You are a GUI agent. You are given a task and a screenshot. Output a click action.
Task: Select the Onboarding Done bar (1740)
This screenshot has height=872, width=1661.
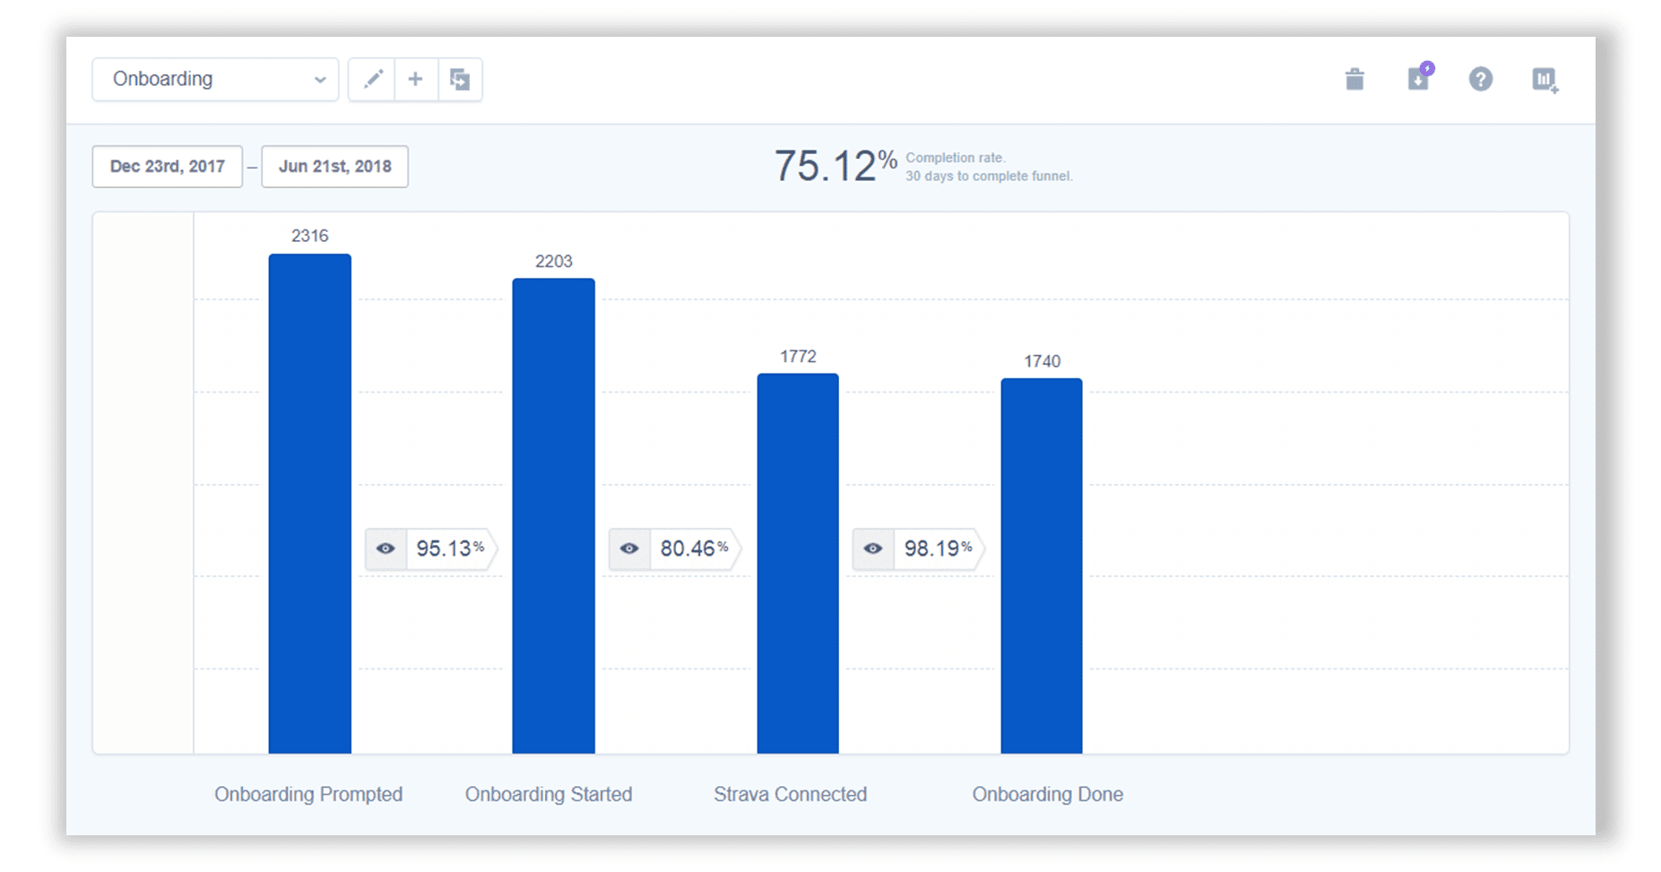click(1042, 566)
